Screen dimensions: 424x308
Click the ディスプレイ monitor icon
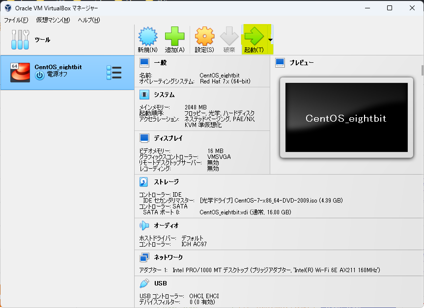point(144,138)
